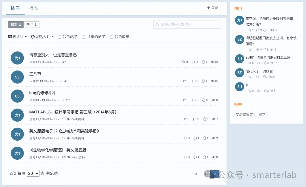Switch to the 板块 tab
This screenshot has width=306, height=187.
[34, 8]
